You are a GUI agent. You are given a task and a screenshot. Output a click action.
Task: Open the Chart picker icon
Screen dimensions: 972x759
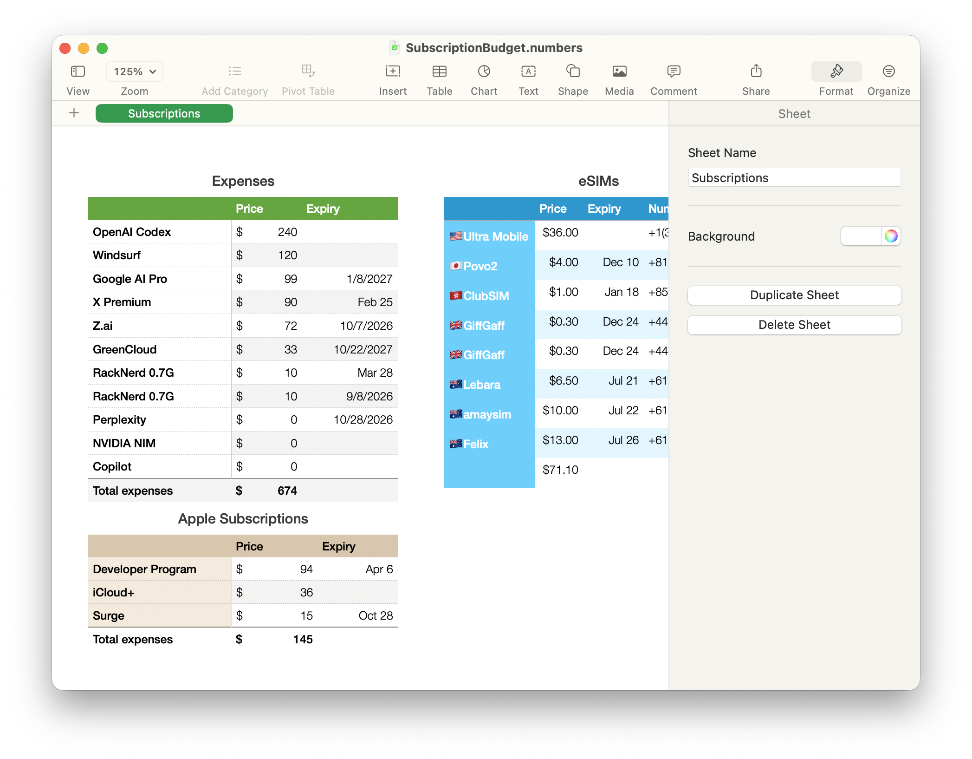(x=484, y=72)
